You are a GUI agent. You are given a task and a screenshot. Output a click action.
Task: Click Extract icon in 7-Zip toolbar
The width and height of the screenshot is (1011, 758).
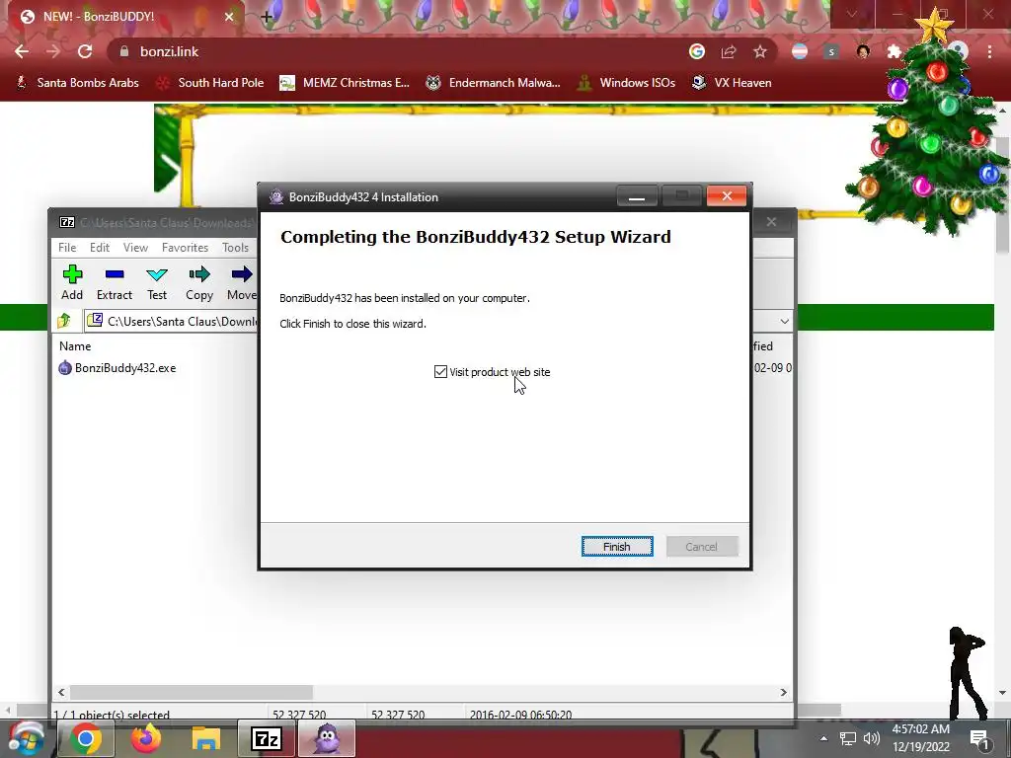pyautogui.click(x=115, y=282)
